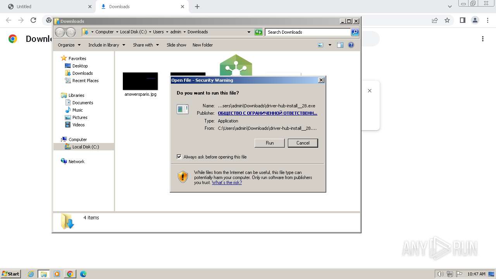Click the Search Downloads field
Viewport: 496px width, 279px height.
point(308,32)
